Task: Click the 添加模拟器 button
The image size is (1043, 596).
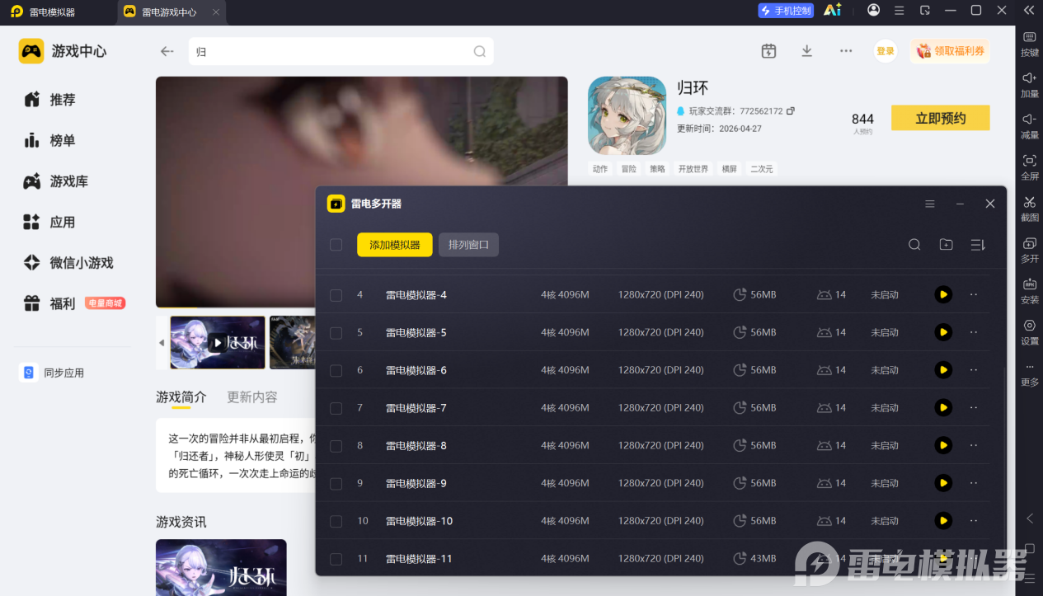Action: [395, 245]
